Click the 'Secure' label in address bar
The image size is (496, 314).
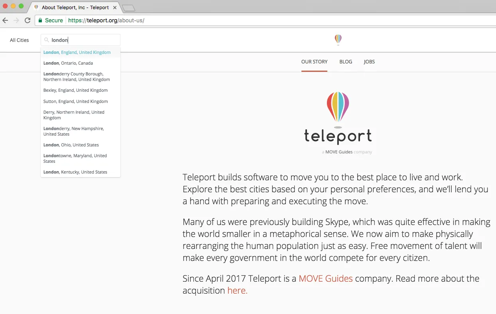(x=54, y=20)
